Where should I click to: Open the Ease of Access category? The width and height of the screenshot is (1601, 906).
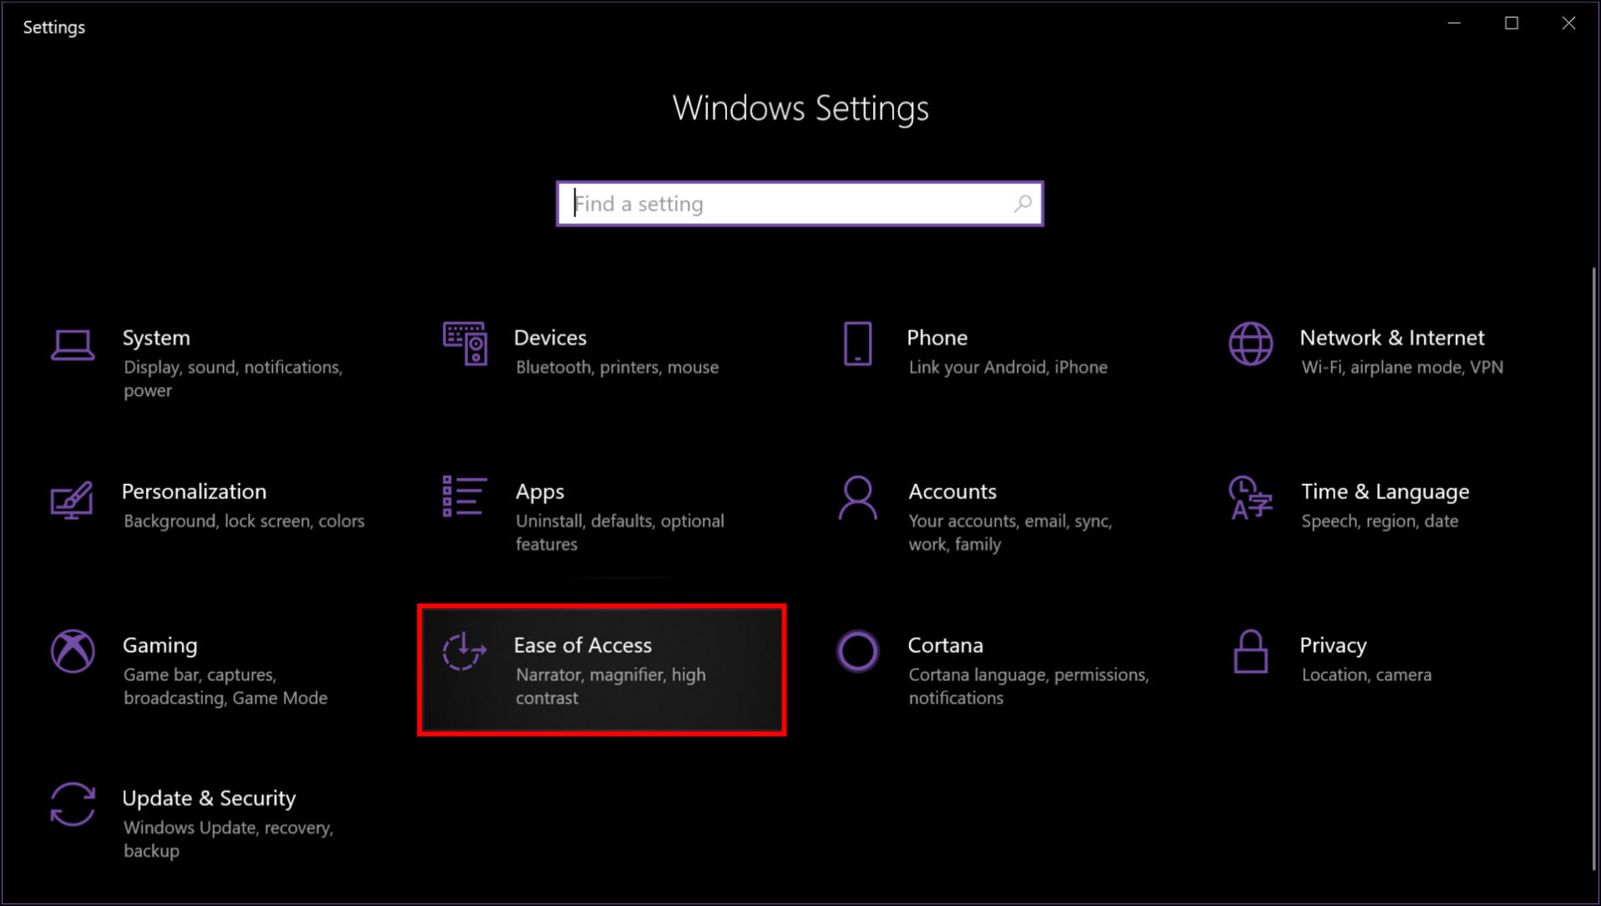click(x=601, y=669)
